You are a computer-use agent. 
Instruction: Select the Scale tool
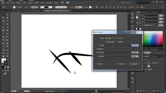(x=7, y=34)
